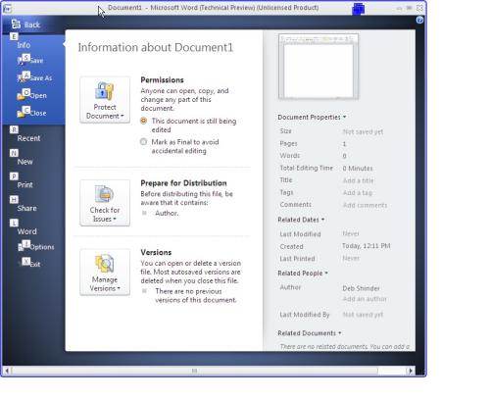
Task: Click the author name Deb Shinder
Action: [x=361, y=288]
